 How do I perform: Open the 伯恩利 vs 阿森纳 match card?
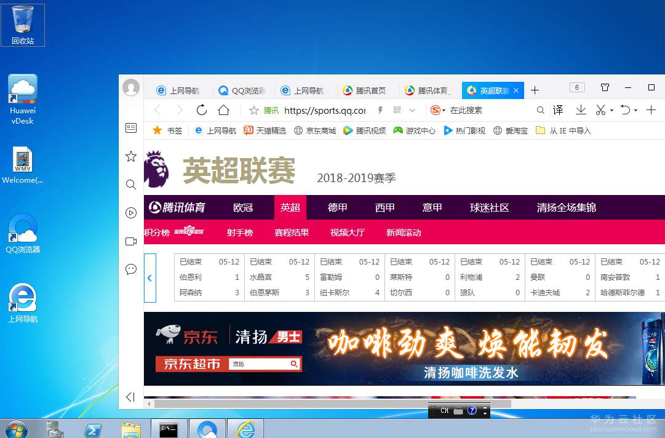pos(210,277)
